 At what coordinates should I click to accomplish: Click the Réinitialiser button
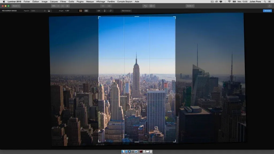point(126,11)
